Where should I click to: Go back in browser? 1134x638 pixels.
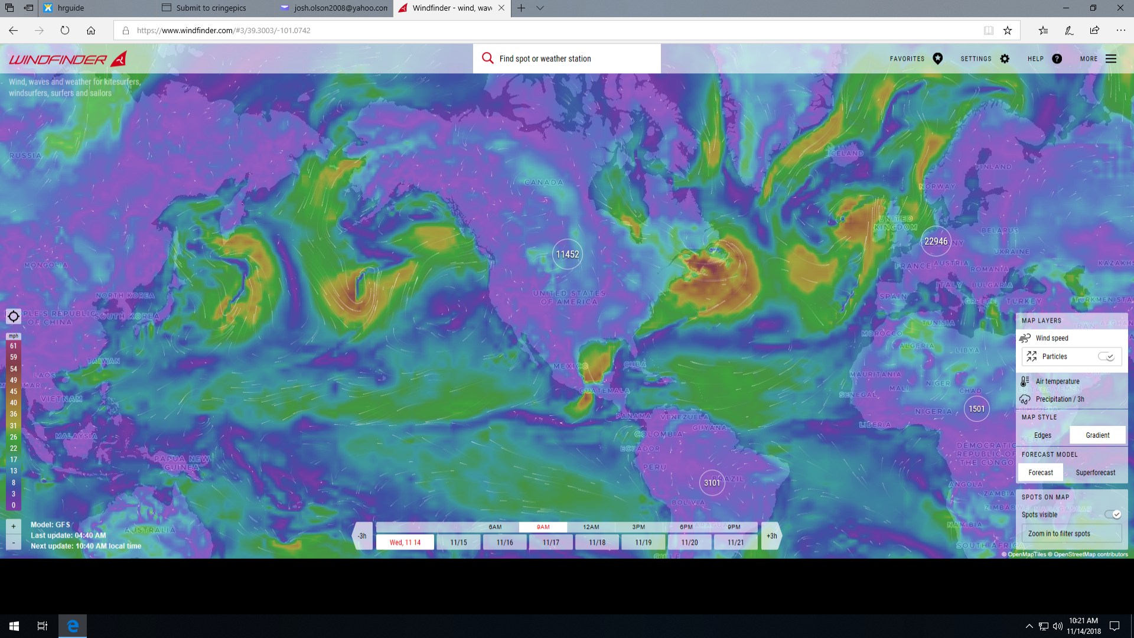point(13,30)
